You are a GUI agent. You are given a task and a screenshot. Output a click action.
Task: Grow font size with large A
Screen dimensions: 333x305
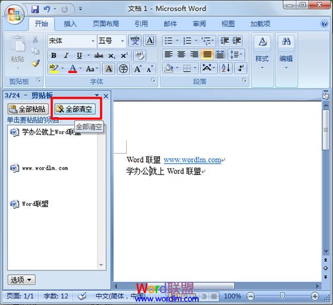point(137,69)
